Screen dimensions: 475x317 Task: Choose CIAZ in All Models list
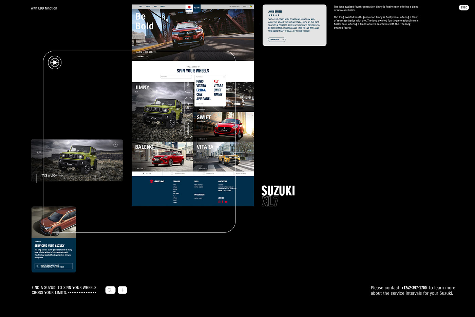coord(199,94)
